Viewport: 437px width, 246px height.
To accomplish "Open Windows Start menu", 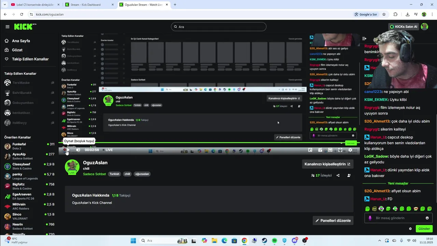I will coord(133,241).
